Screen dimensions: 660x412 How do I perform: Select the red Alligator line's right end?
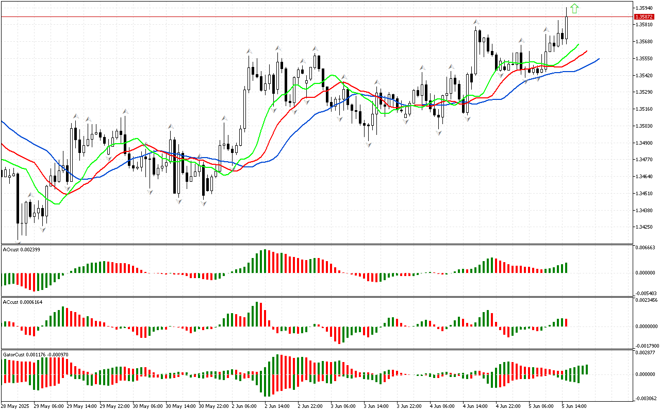coord(587,51)
